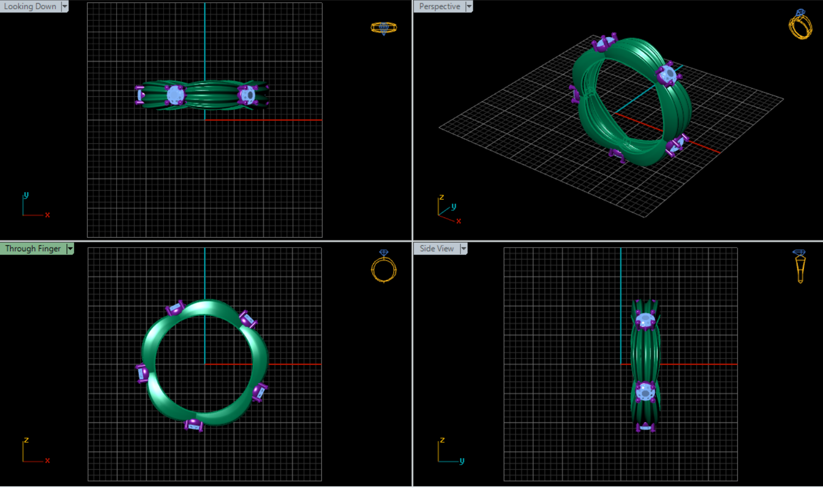
Task: Select the Through Finger viewport title
Action: [33, 249]
